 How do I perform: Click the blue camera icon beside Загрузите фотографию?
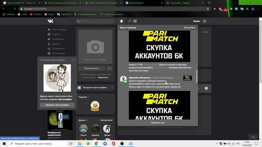tap(79, 87)
